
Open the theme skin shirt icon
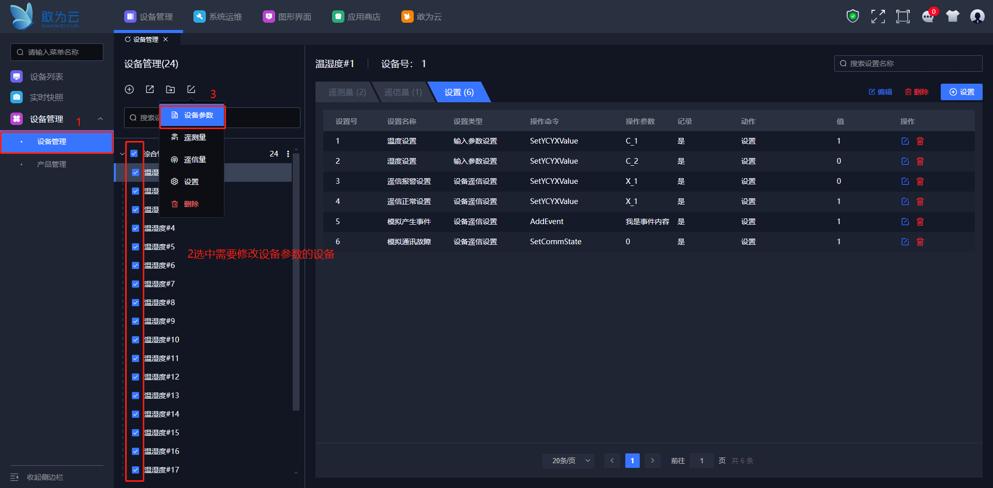[953, 17]
